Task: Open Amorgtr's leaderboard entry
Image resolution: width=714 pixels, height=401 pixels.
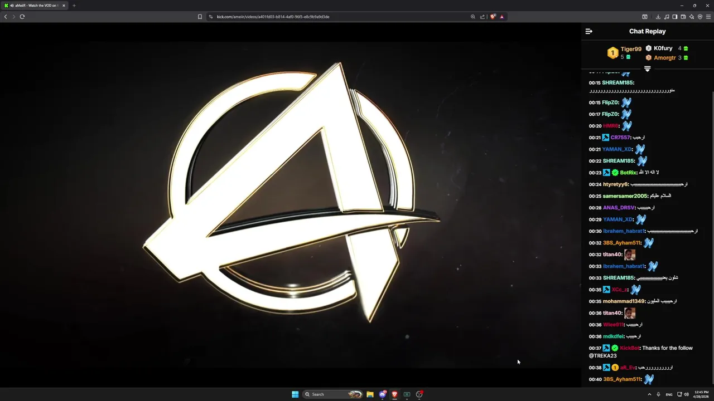Action: pos(664,58)
